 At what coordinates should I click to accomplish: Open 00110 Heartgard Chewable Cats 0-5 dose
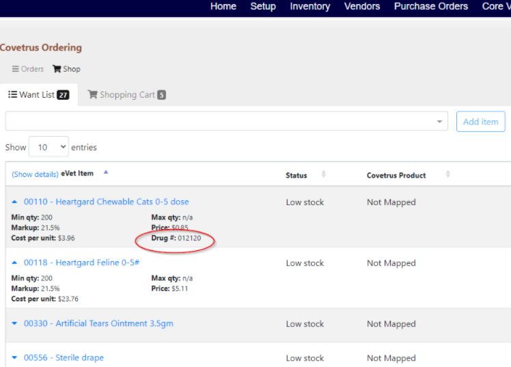click(107, 202)
